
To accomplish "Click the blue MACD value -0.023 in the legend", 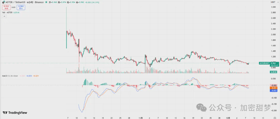I will coord(29,76).
